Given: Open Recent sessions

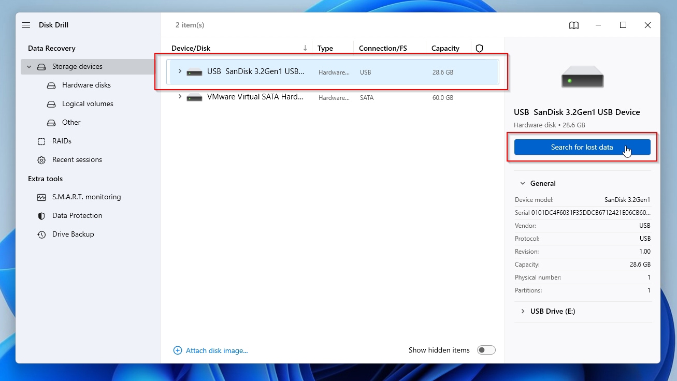Looking at the screenshot, I should (x=77, y=159).
